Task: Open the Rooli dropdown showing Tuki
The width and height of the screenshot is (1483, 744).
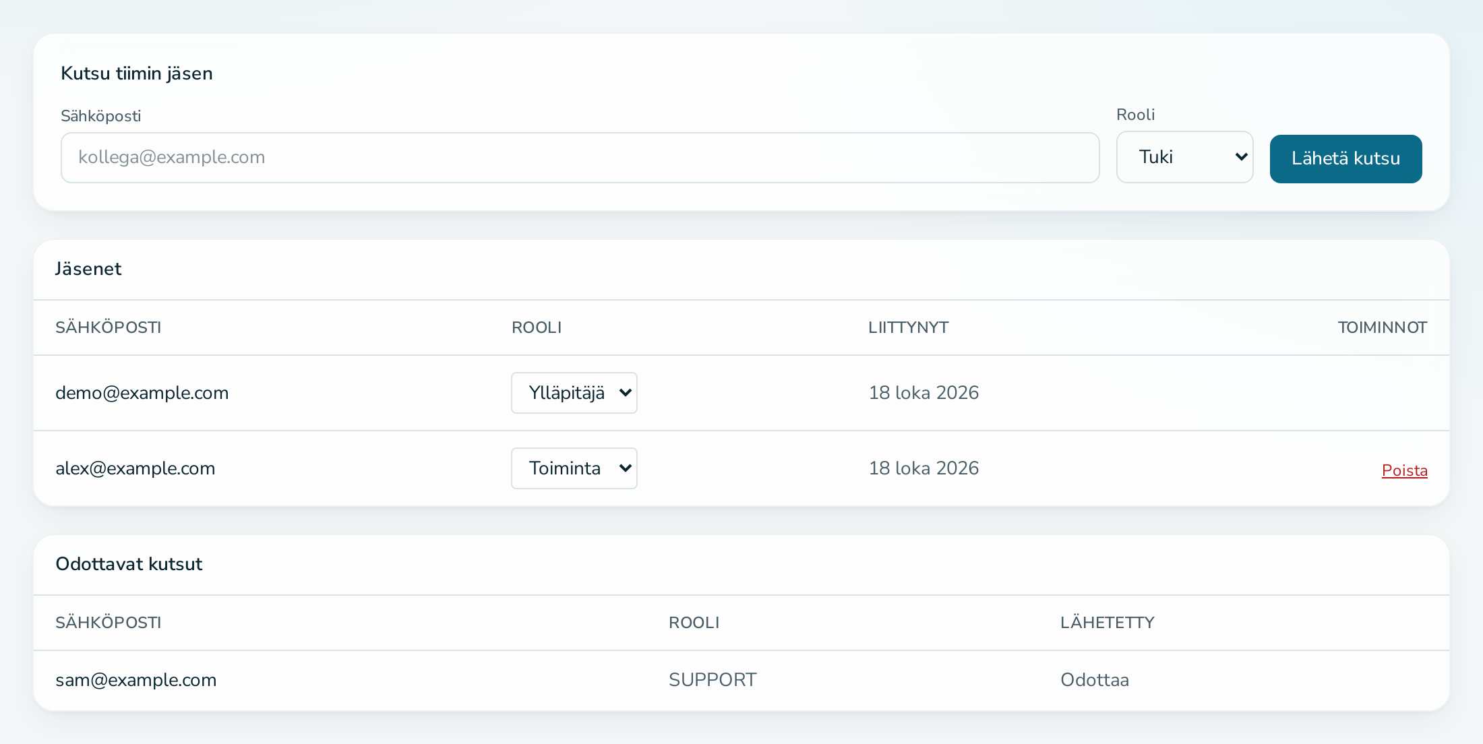Action: point(1184,157)
